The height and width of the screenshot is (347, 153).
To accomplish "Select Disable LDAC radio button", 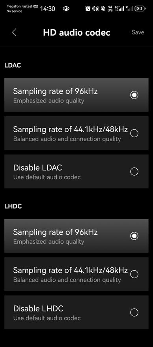I will pyautogui.click(x=134, y=171).
